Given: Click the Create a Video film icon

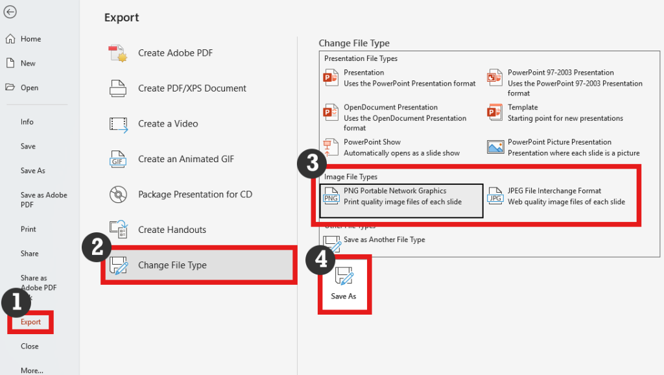Looking at the screenshot, I should click(x=118, y=124).
